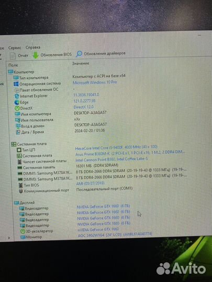Open the nVIDIA GeForce GTX 1660 link
Image resolution: width=212 pixels, height=282 pixels.
(98, 230)
